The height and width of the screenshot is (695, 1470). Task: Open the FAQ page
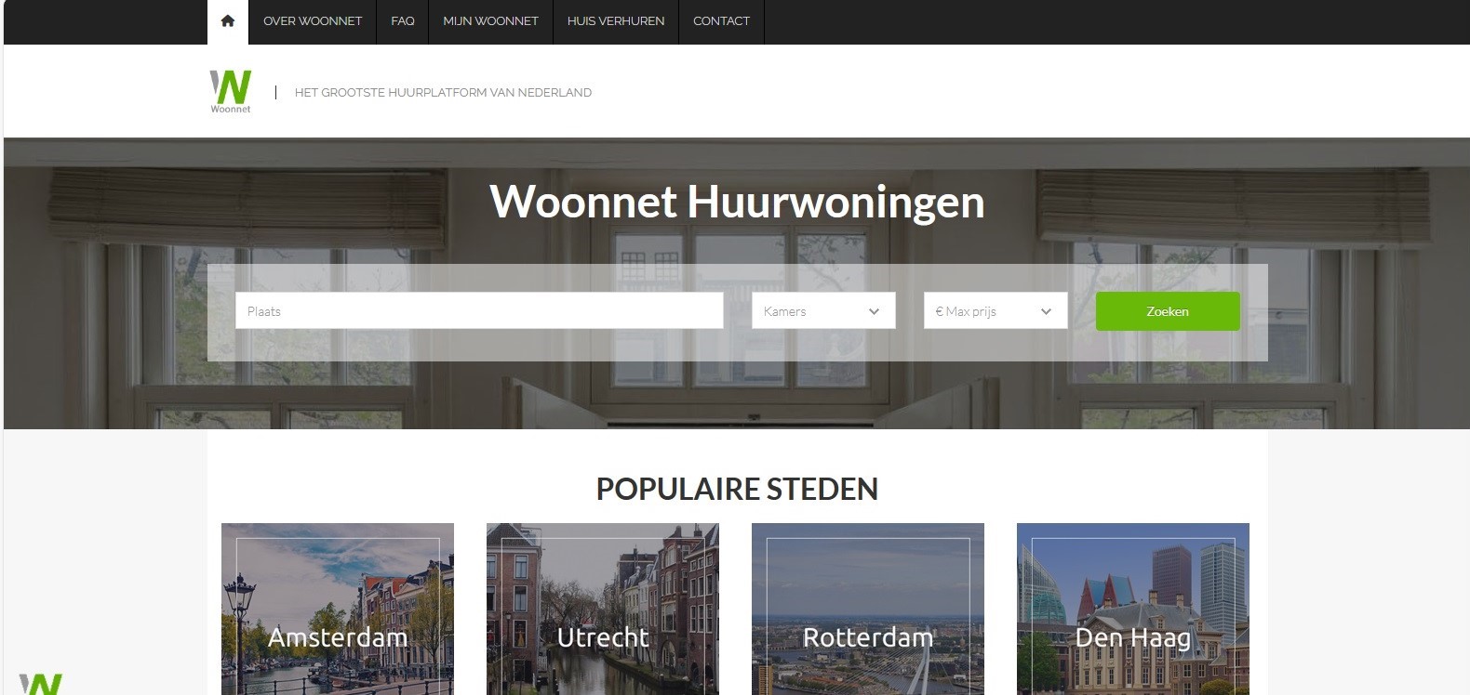403,21
